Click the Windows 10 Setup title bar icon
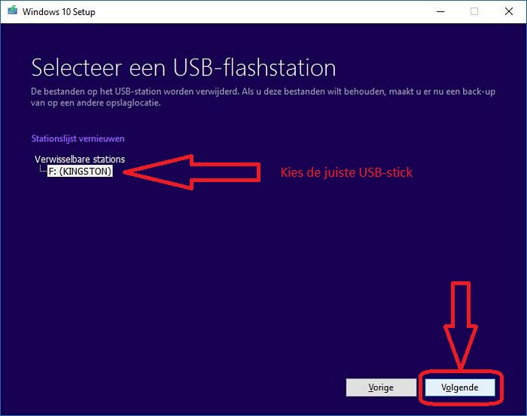This screenshot has height=416, width=527. [x=13, y=11]
